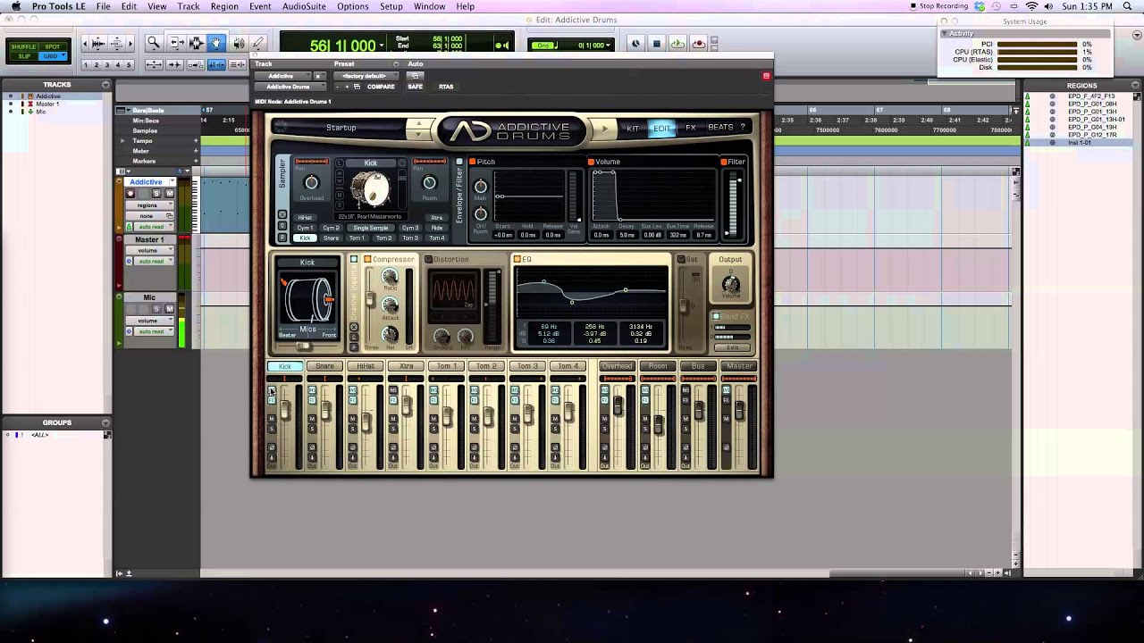Open the Region menu
This screenshot has width=1144, height=643.
(224, 6)
